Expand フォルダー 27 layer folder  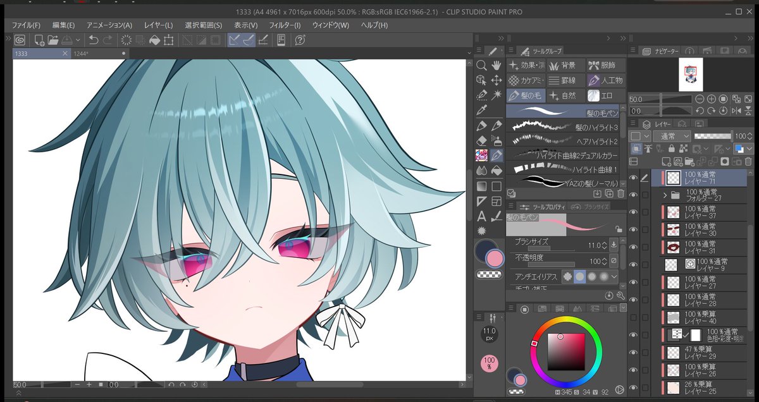(x=665, y=195)
